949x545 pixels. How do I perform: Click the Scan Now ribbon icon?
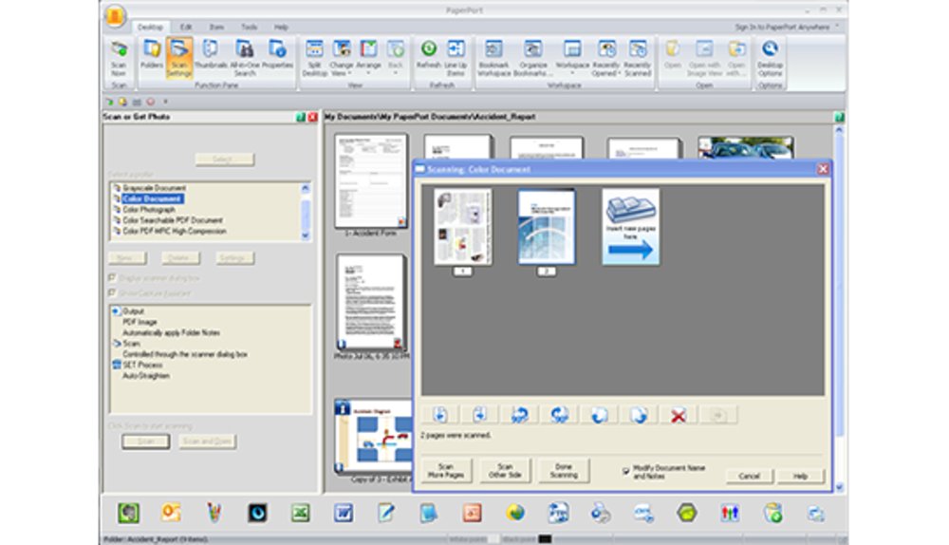pyautogui.click(x=119, y=58)
